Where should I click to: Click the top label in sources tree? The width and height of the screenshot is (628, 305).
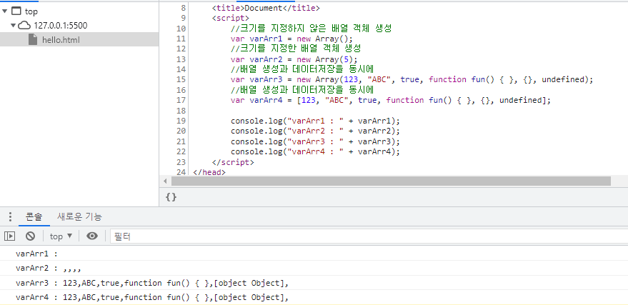[x=31, y=11]
